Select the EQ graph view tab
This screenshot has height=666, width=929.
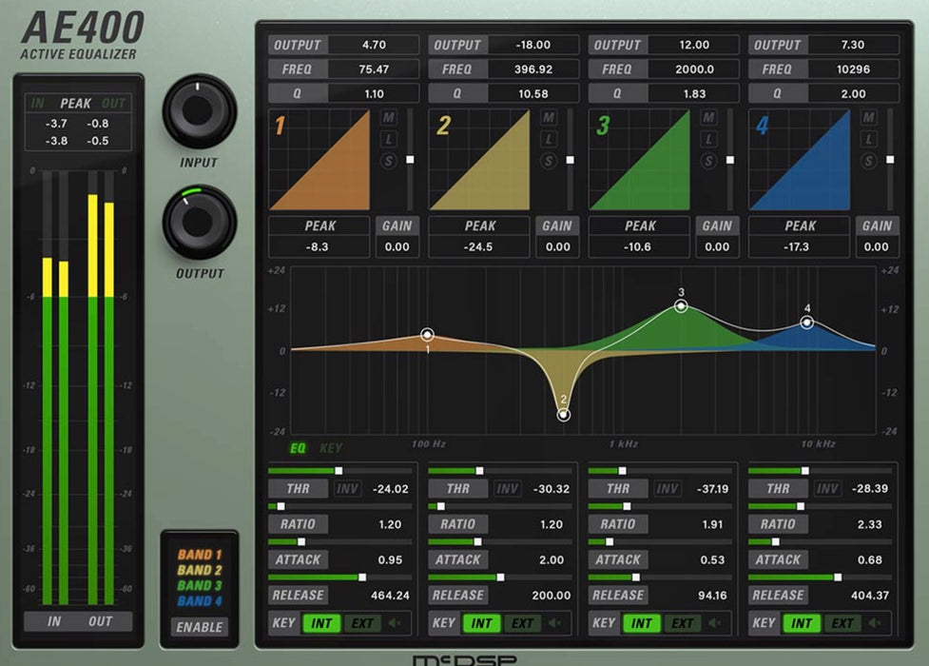pos(298,447)
